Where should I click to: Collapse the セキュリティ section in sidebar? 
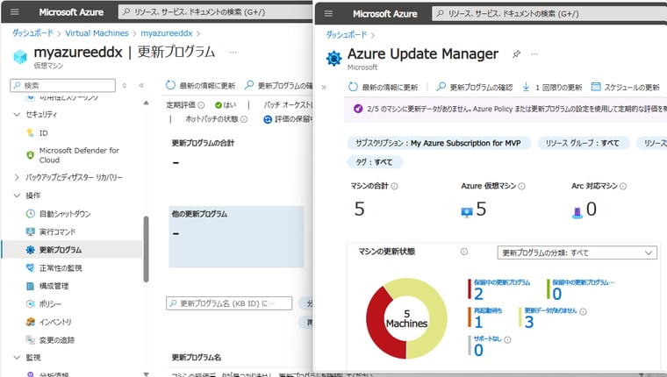17,114
